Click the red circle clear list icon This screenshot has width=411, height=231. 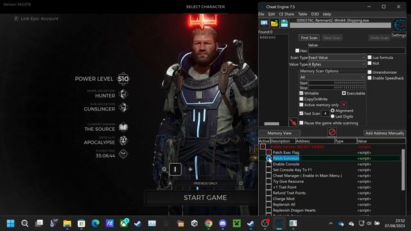point(332,132)
